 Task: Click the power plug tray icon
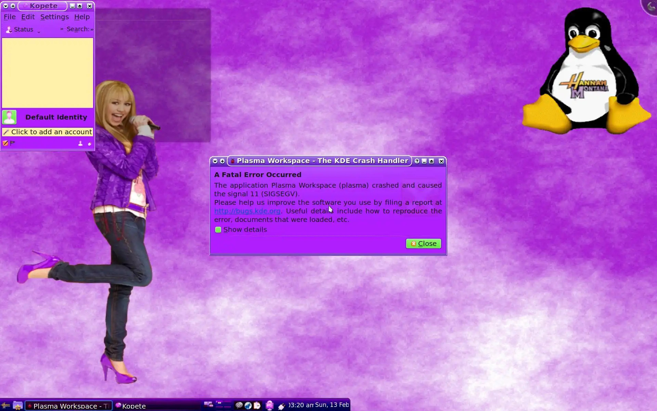coord(282,406)
